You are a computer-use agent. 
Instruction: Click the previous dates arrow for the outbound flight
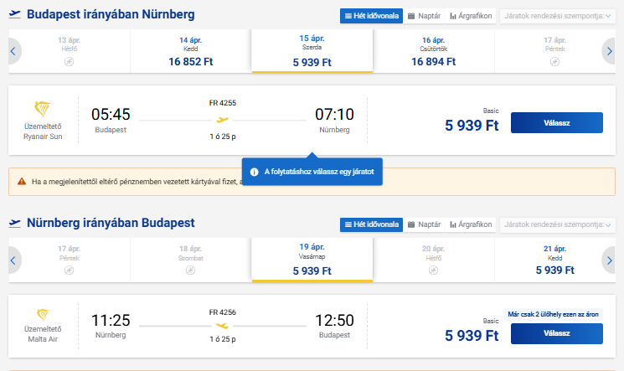[x=13, y=51]
